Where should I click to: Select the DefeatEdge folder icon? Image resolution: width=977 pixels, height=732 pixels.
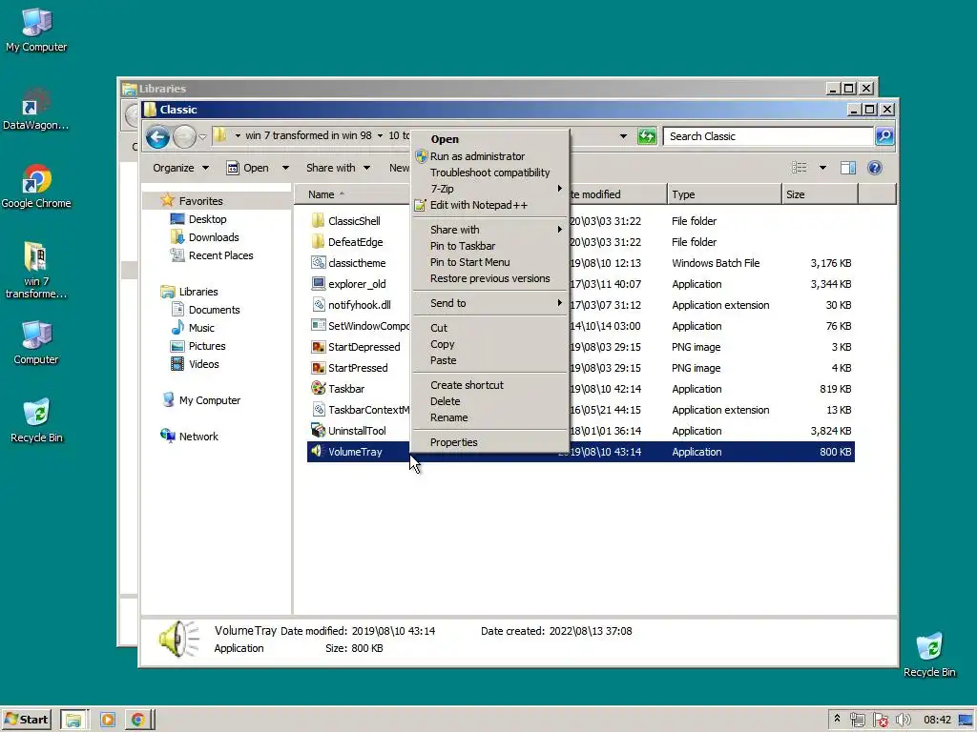pyautogui.click(x=318, y=241)
